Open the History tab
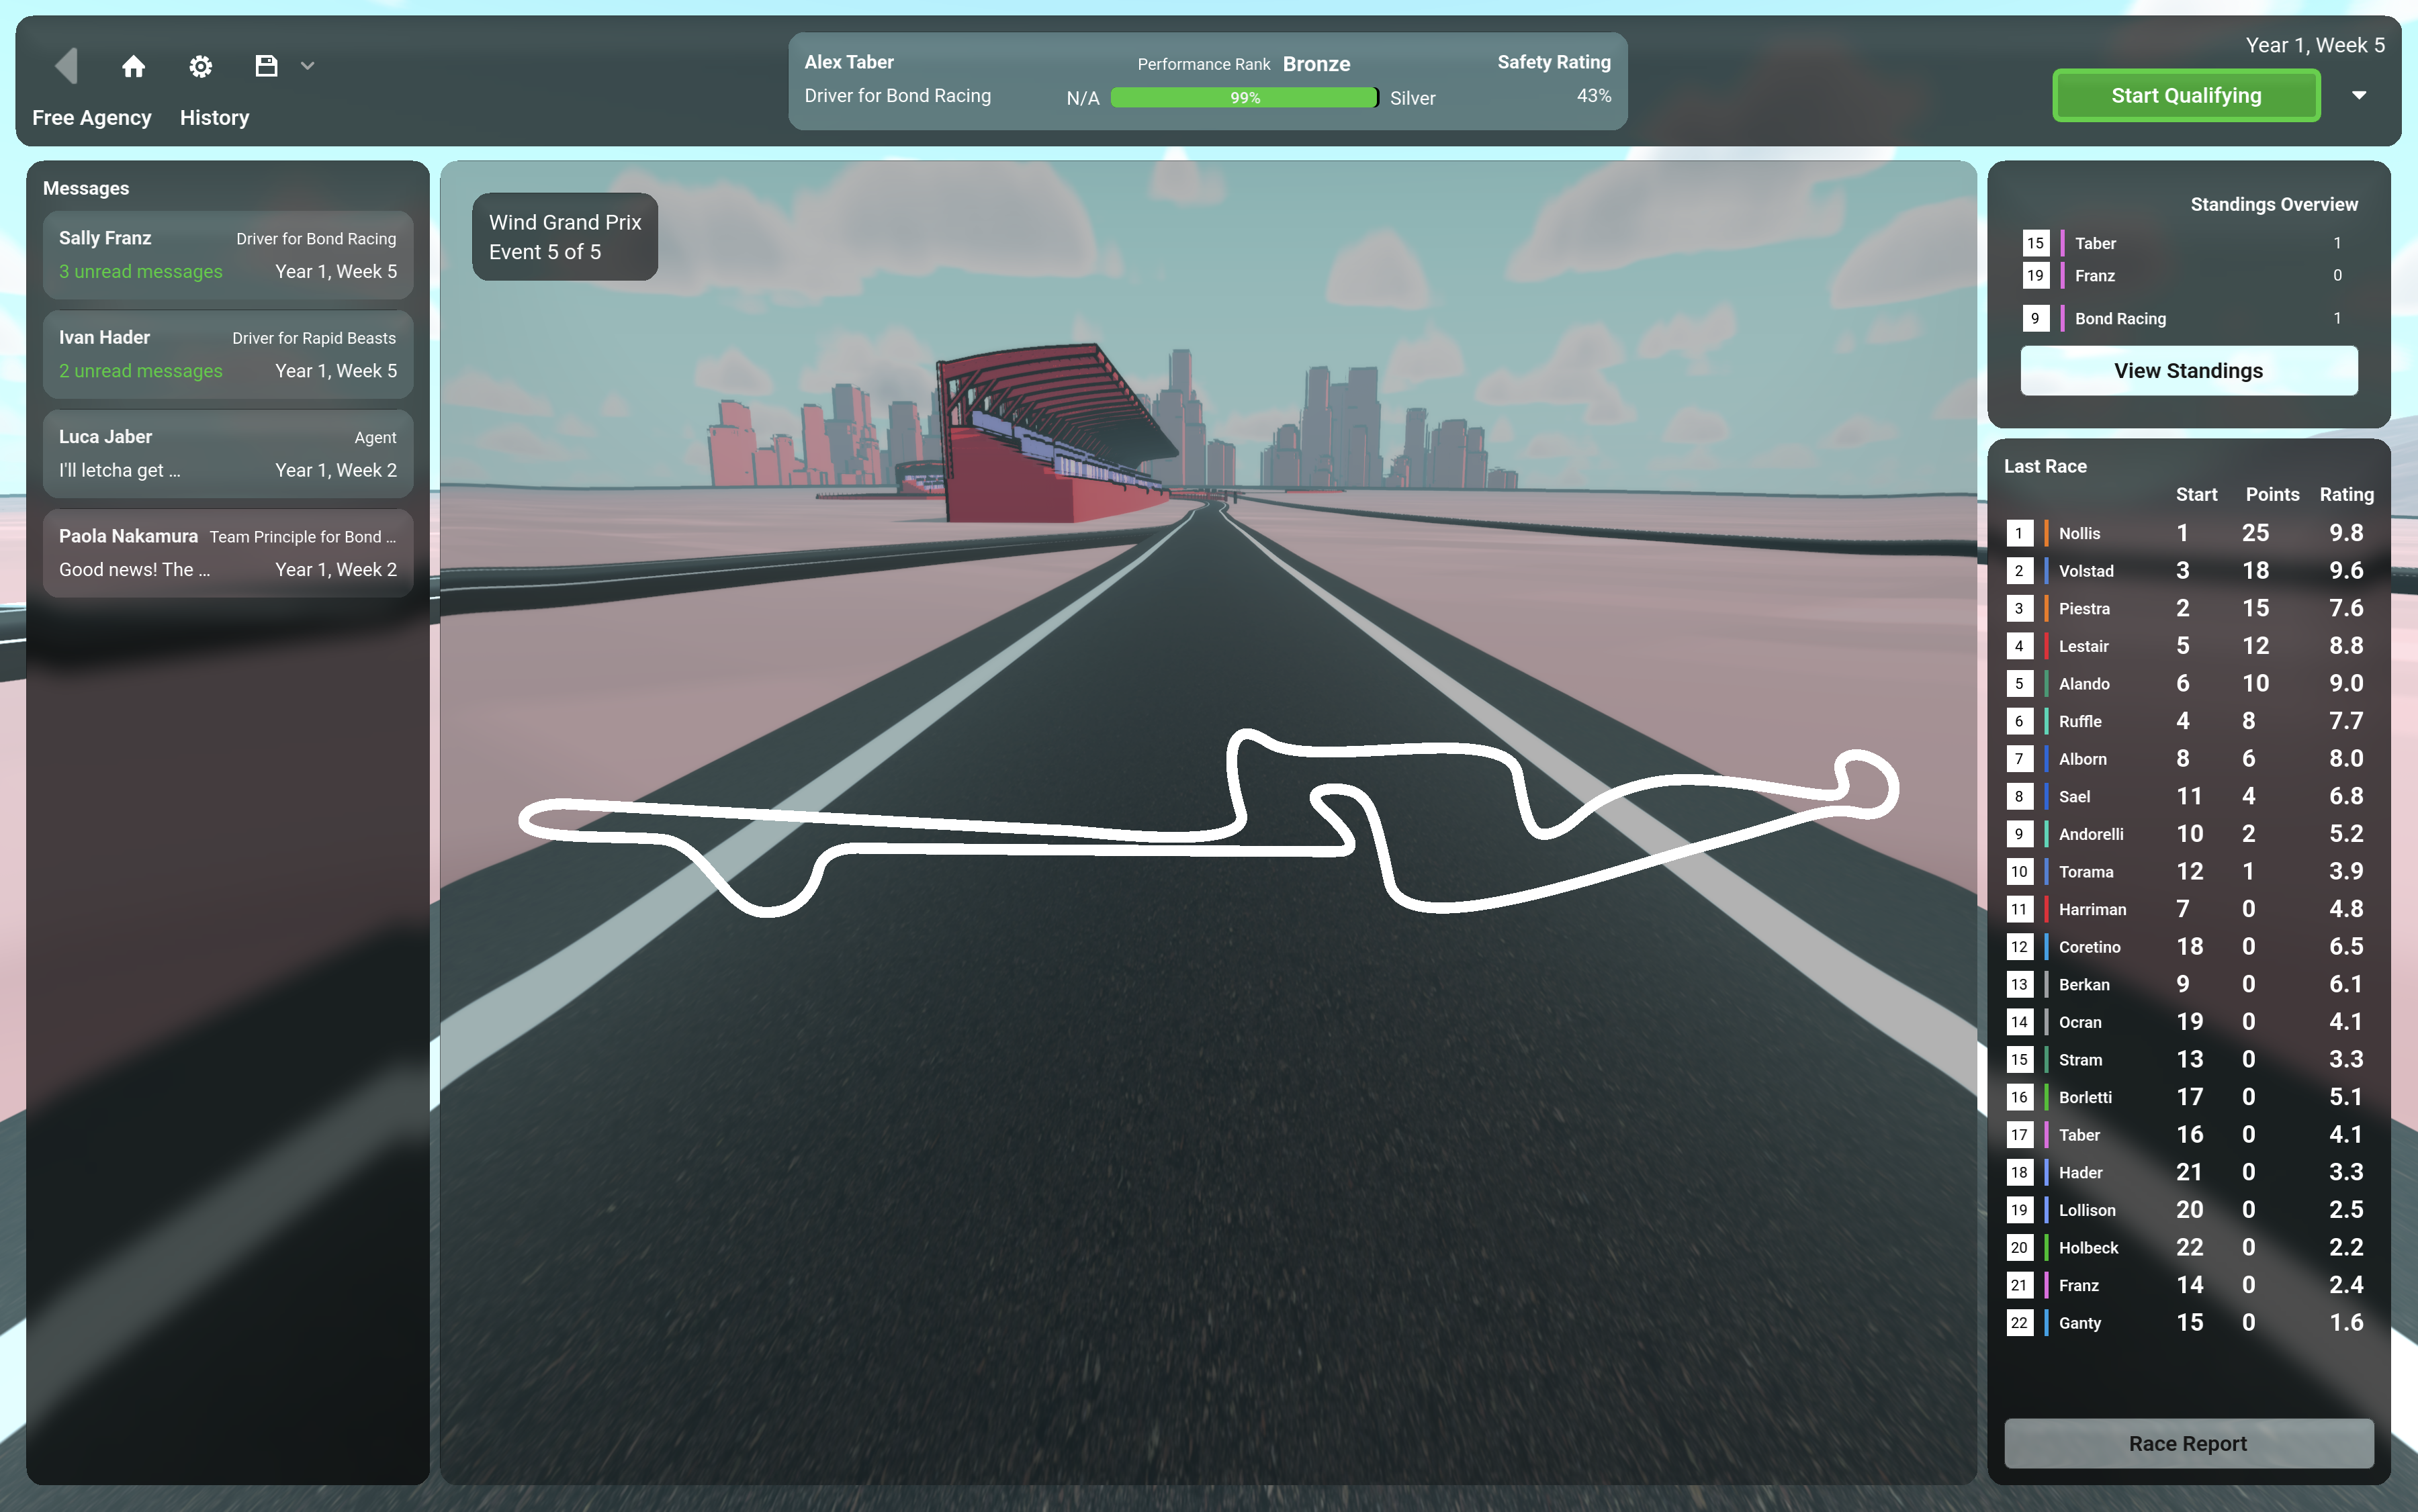 (x=214, y=118)
